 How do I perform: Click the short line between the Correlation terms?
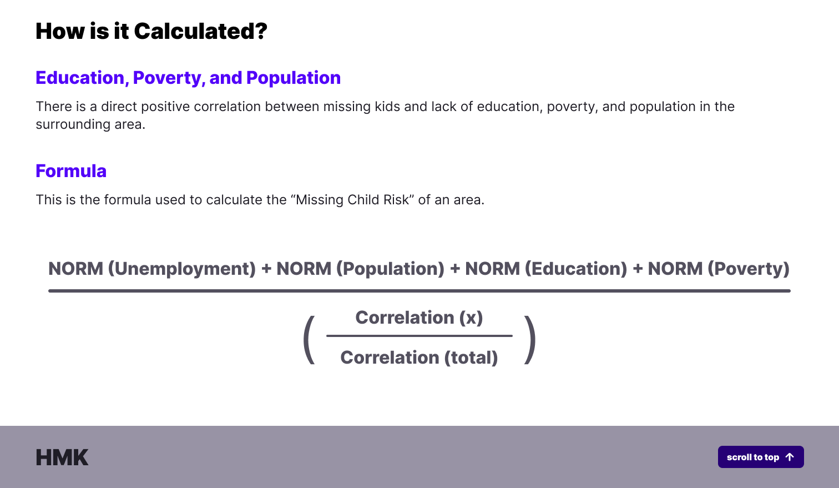(419, 336)
